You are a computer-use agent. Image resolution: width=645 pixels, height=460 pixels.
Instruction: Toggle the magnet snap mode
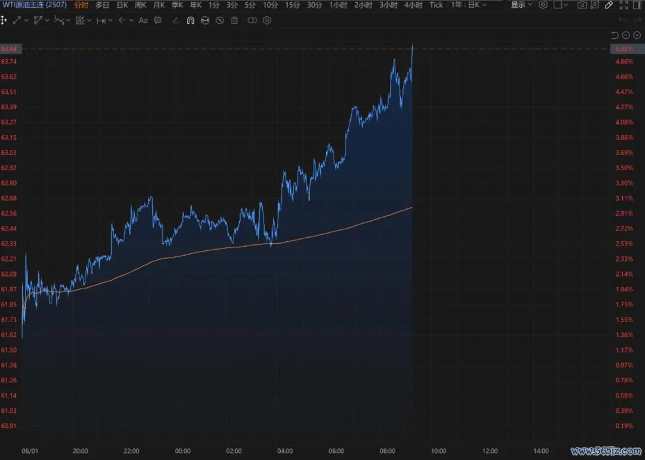pos(191,20)
